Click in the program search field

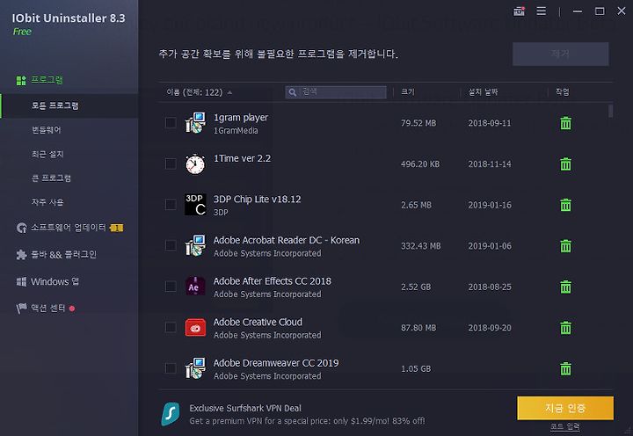point(336,92)
